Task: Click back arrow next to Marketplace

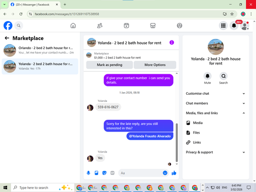Action: pos(7,38)
